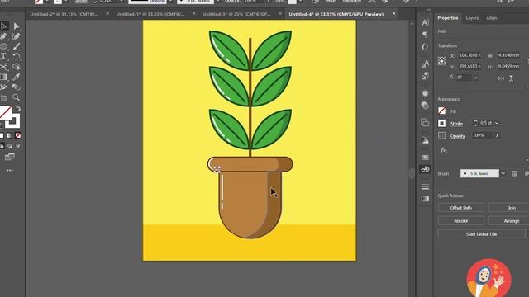Screen dimensions: 529x297
Task: Flip the object horizontally
Action: click(x=501, y=78)
